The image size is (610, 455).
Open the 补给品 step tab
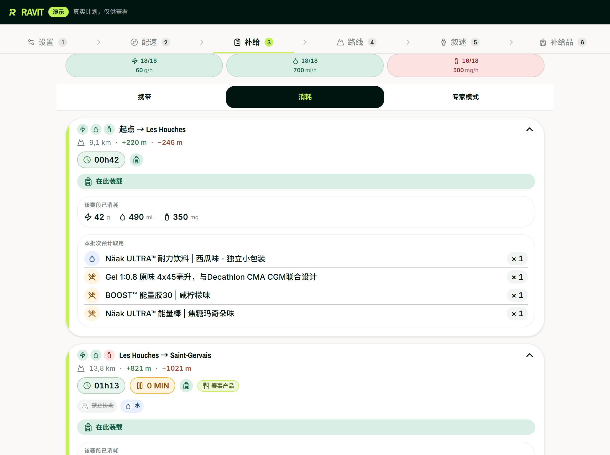563,42
